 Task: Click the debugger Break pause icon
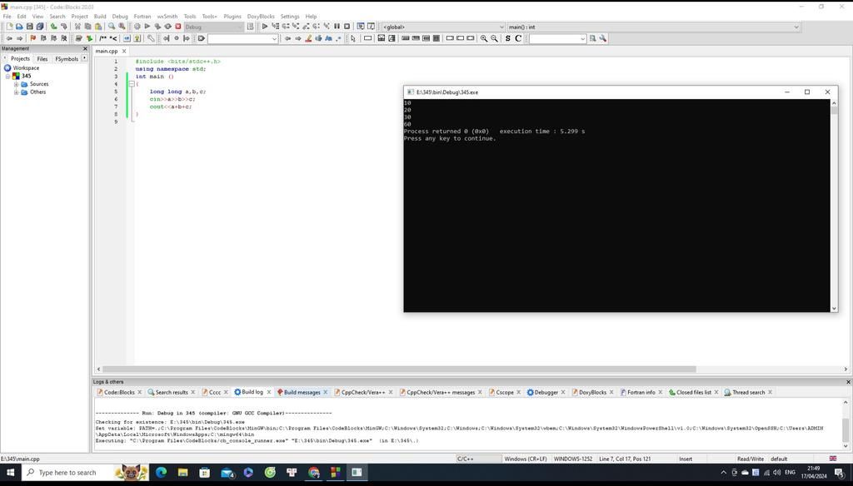click(337, 26)
